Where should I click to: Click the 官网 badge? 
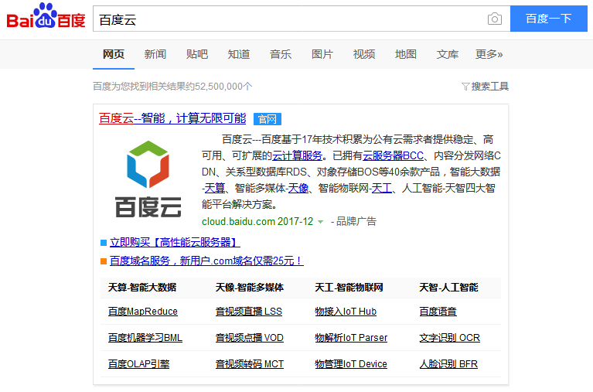(268, 119)
